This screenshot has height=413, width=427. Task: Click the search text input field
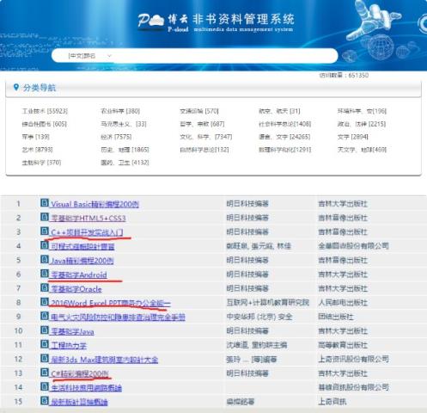pos(225,56)
